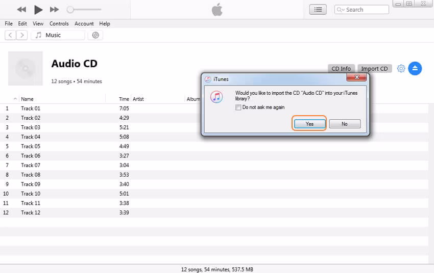Check 'Do not ask me again'

(238, 107)
